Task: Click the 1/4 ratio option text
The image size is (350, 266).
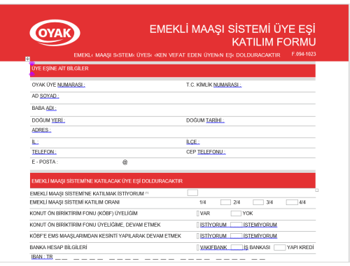Action: pyautogui.click(x=203, y=202)
